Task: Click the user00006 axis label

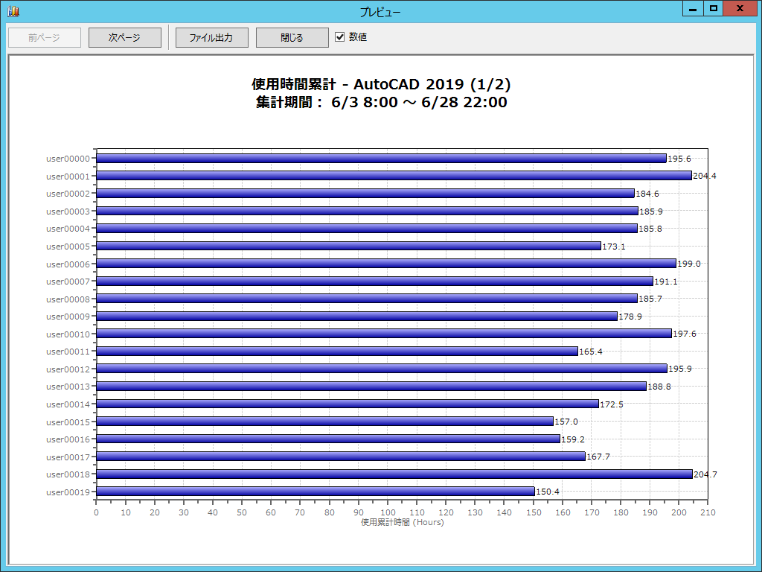Action: [x=68, y=264]
